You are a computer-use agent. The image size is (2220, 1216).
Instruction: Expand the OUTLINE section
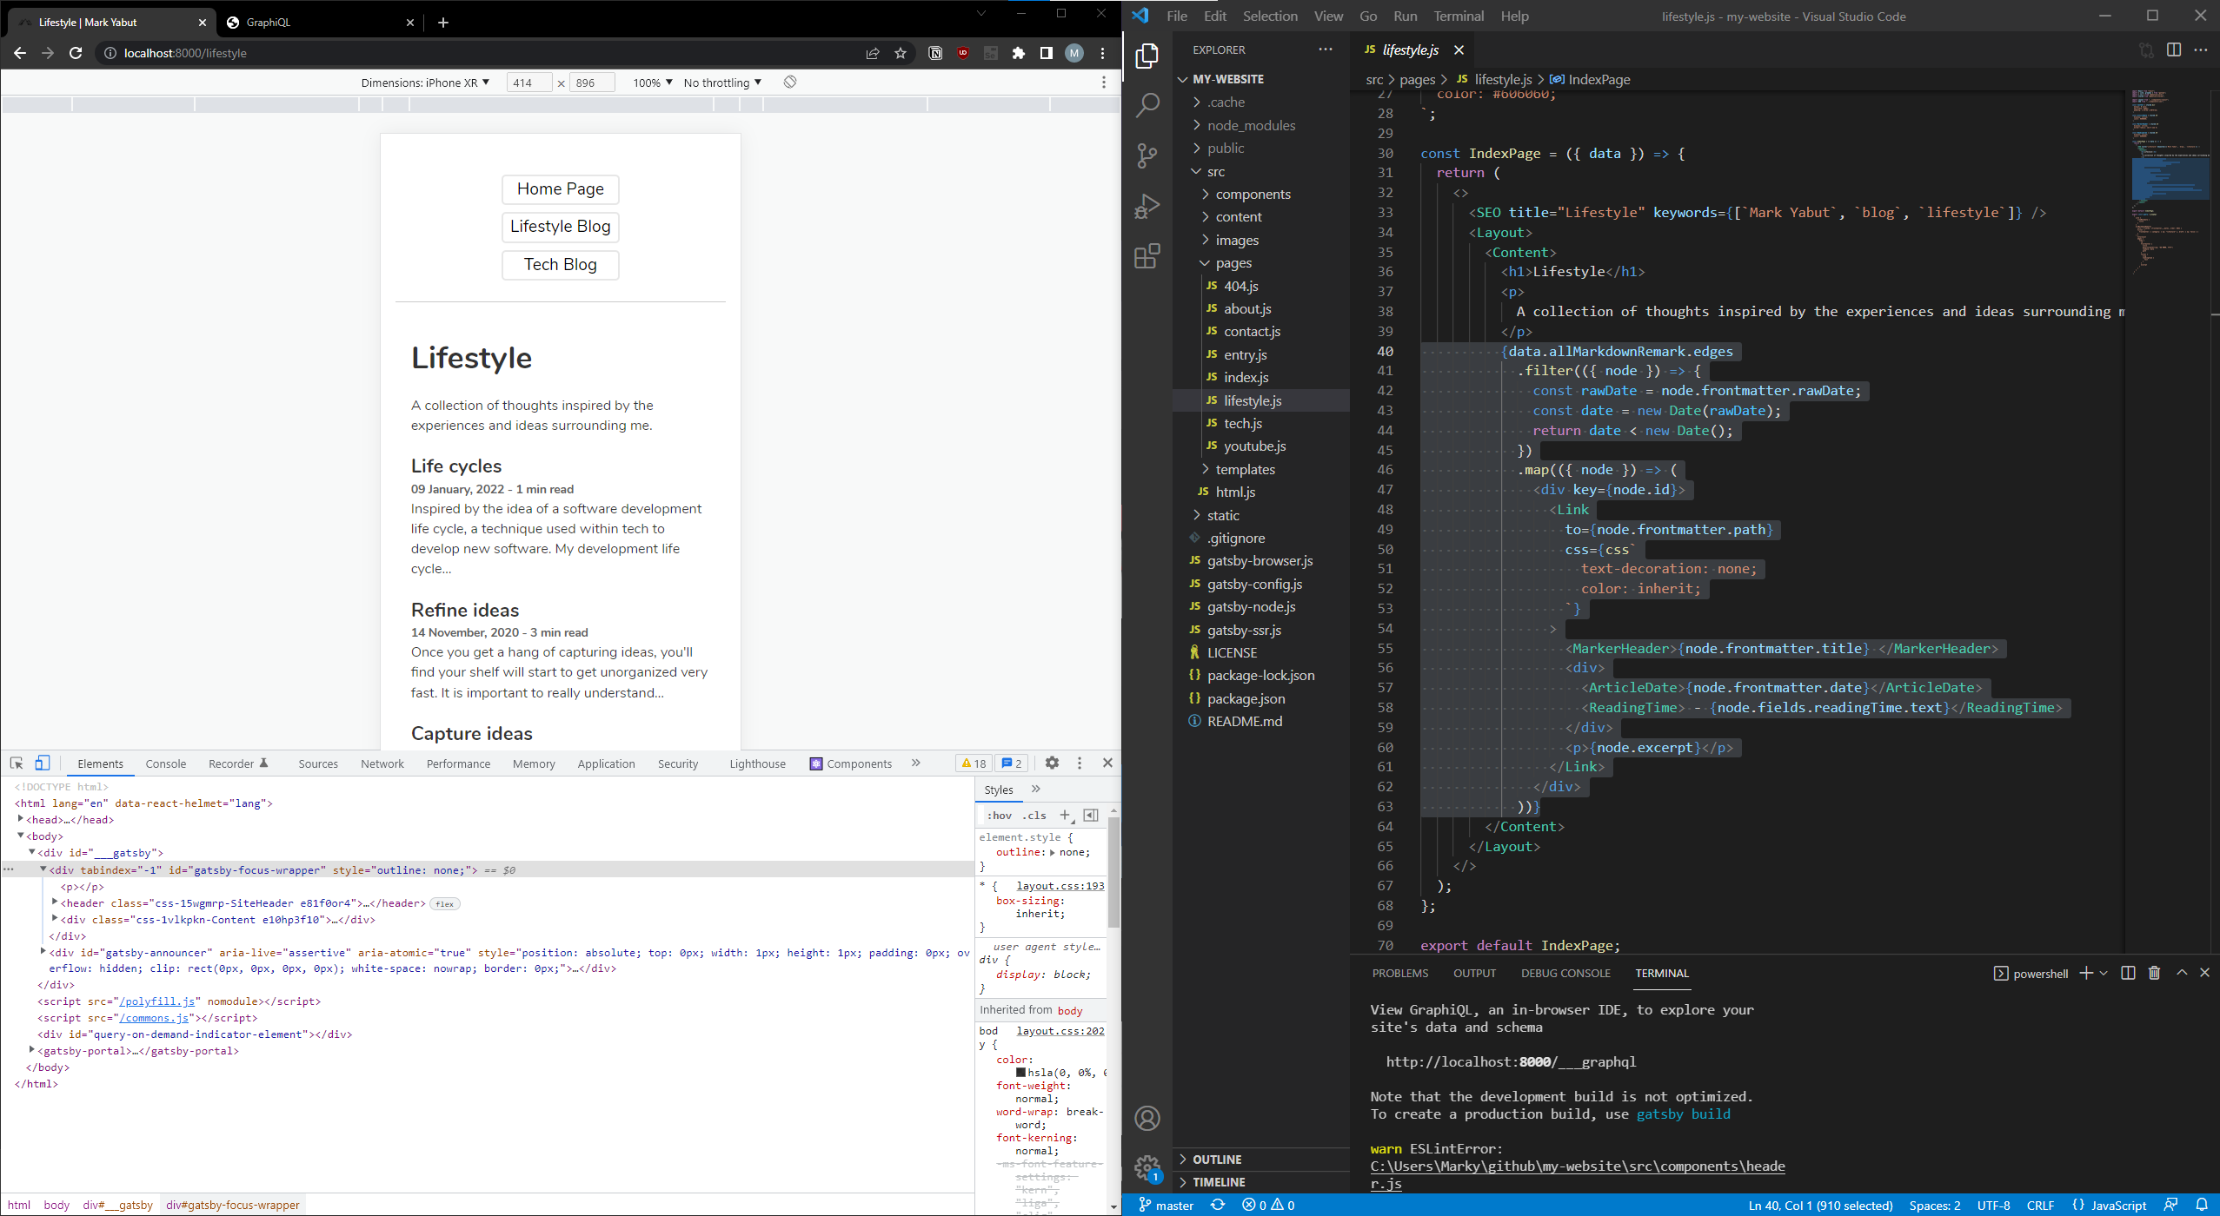pos(1217,1160)
